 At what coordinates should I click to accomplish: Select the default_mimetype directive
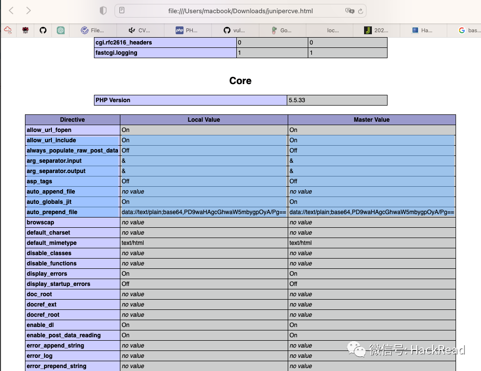pos(51,243)
